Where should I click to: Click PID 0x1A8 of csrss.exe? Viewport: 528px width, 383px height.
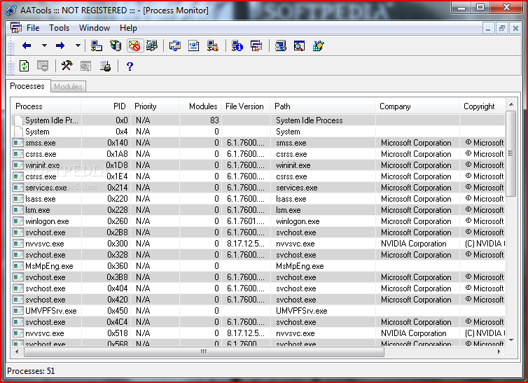coord(117,154)
